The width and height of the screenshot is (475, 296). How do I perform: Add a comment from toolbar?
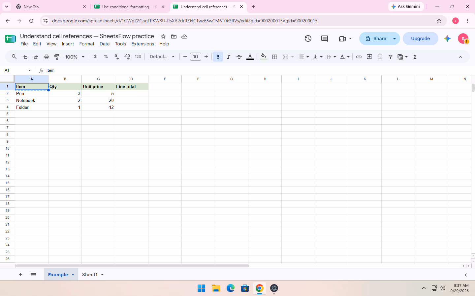point(369,57)
